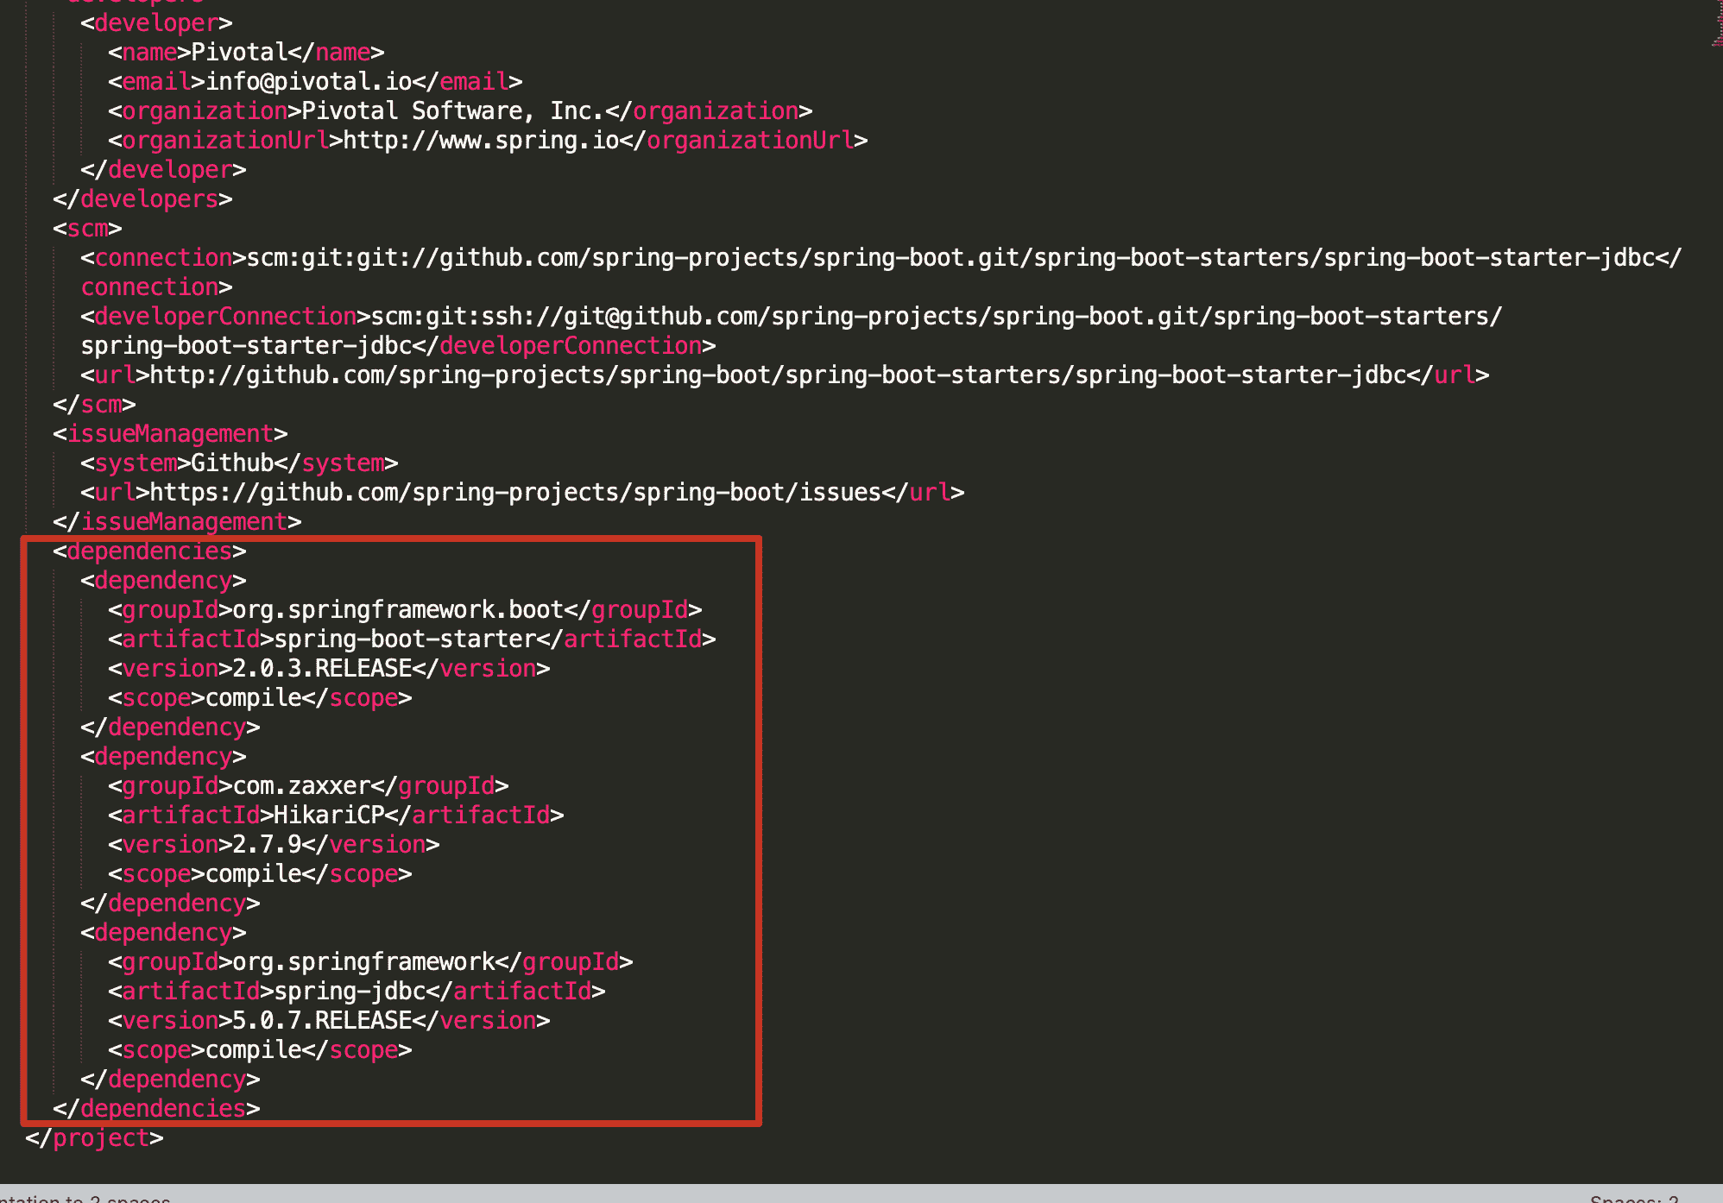Screen dimensions: 1723x1203
Task: Click Pivotal Software, Inc. organization text
Action: pos(453,111)
